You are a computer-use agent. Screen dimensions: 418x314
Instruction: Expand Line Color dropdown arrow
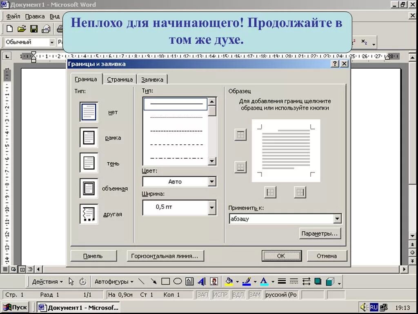point(255,282)
